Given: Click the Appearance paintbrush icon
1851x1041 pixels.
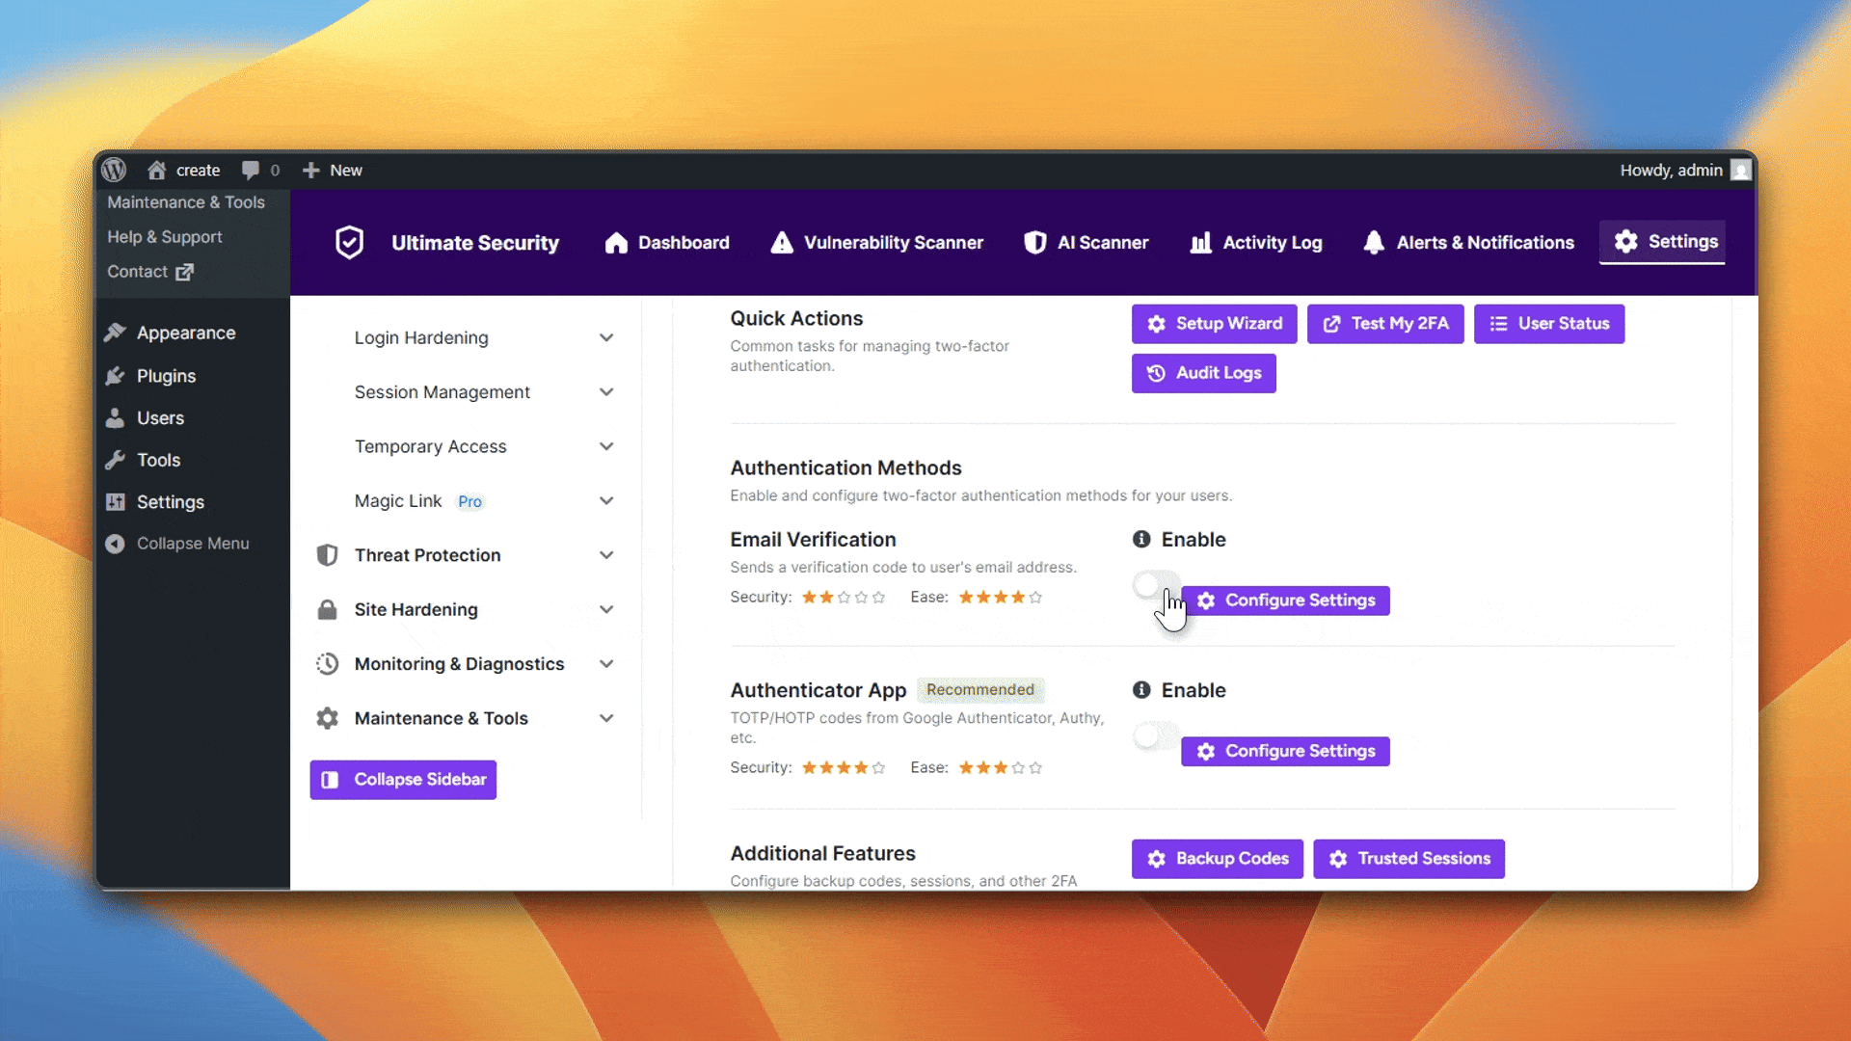Looking at the screenshot, I should click(x=116, y=333).
